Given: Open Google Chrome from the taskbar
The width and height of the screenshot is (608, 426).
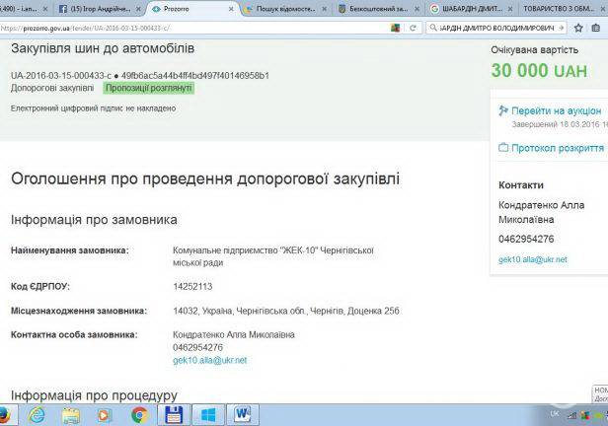Looking at the screenshot, I should coord(139,414).
